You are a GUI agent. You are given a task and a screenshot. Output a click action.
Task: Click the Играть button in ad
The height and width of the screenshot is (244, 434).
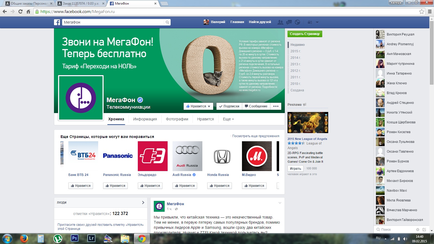point(295,168)
